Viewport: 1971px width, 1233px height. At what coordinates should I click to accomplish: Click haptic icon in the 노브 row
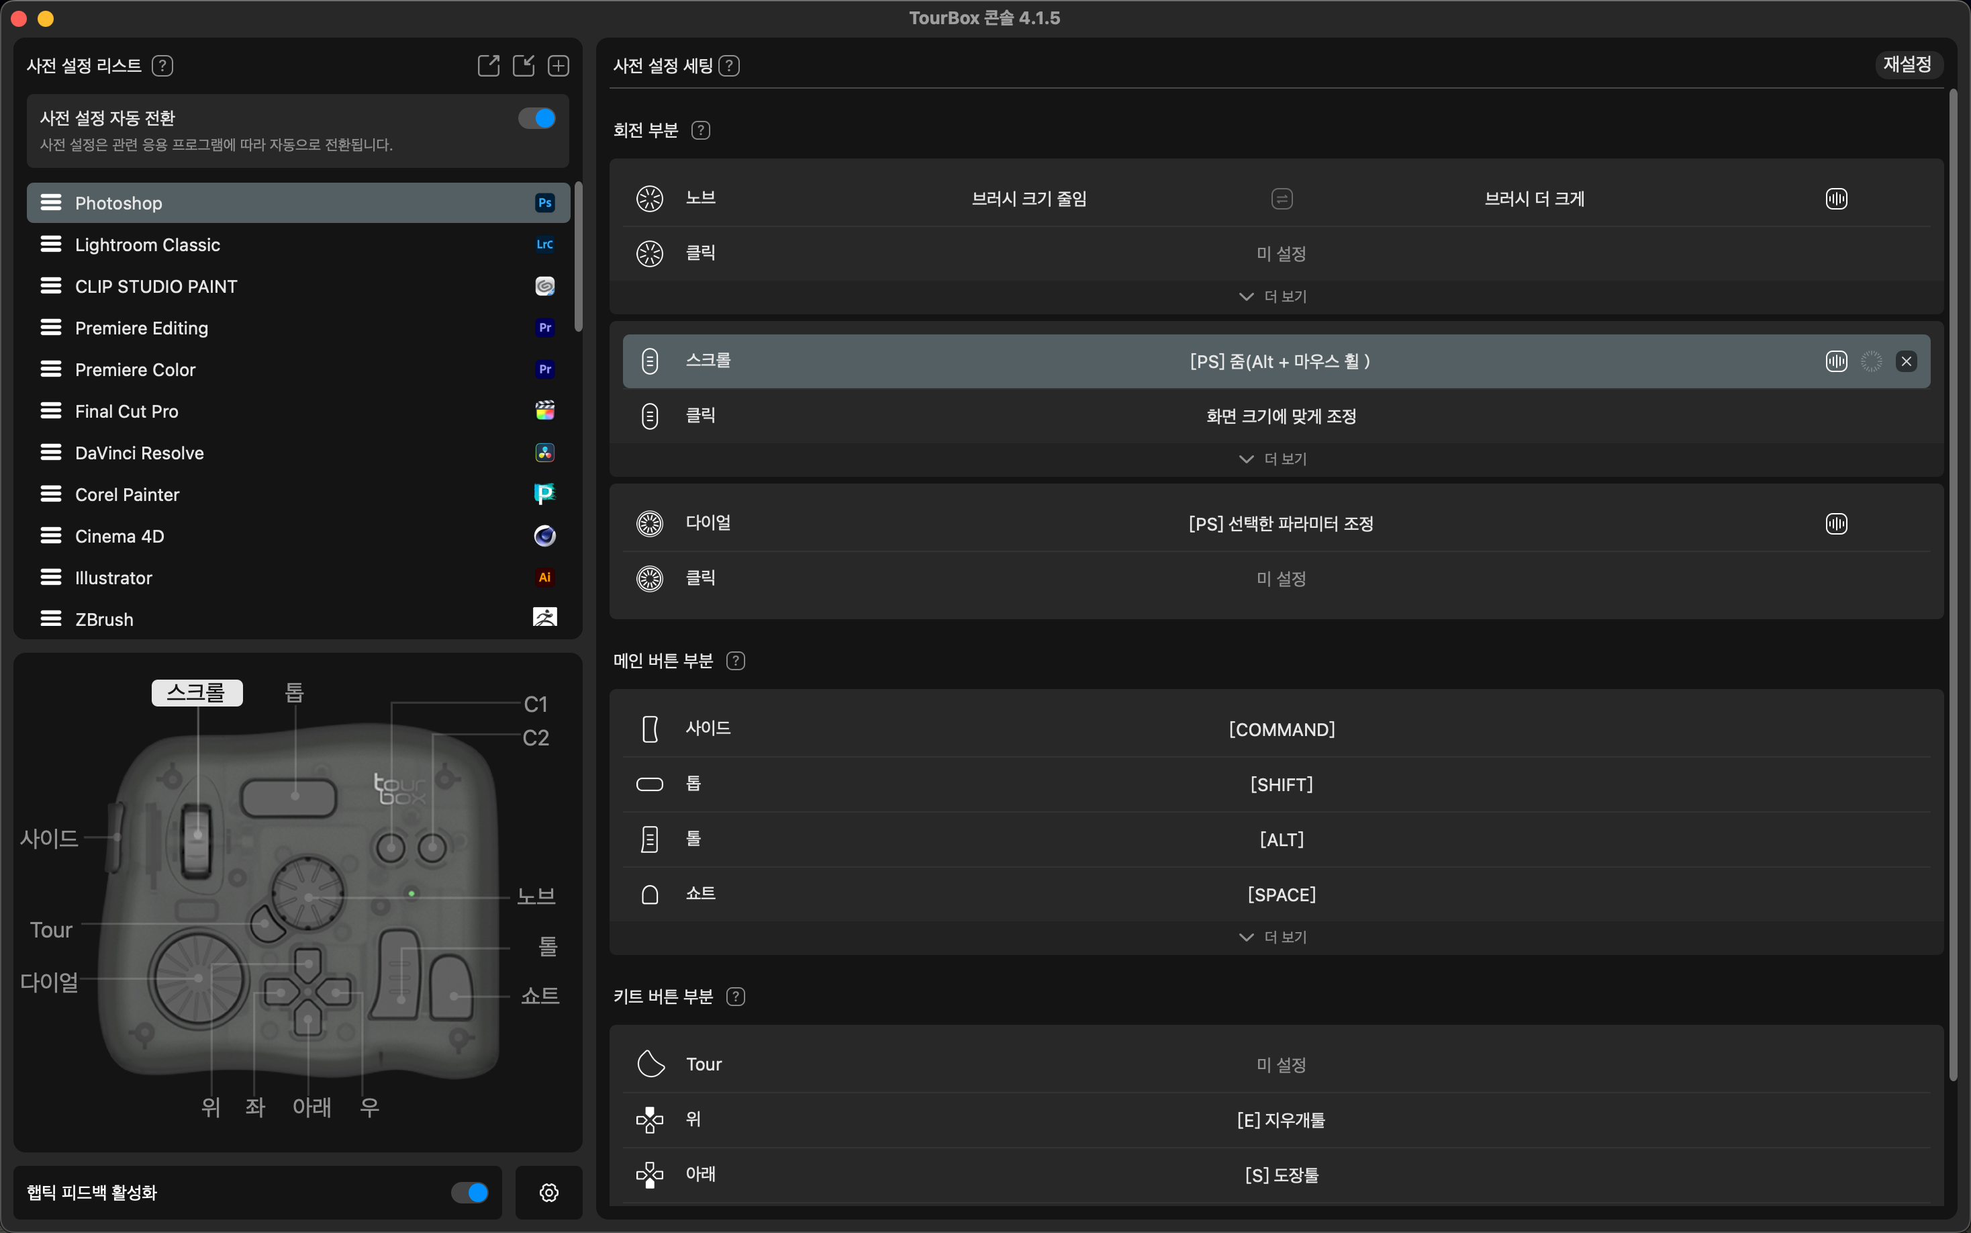tap(1835, 199)
